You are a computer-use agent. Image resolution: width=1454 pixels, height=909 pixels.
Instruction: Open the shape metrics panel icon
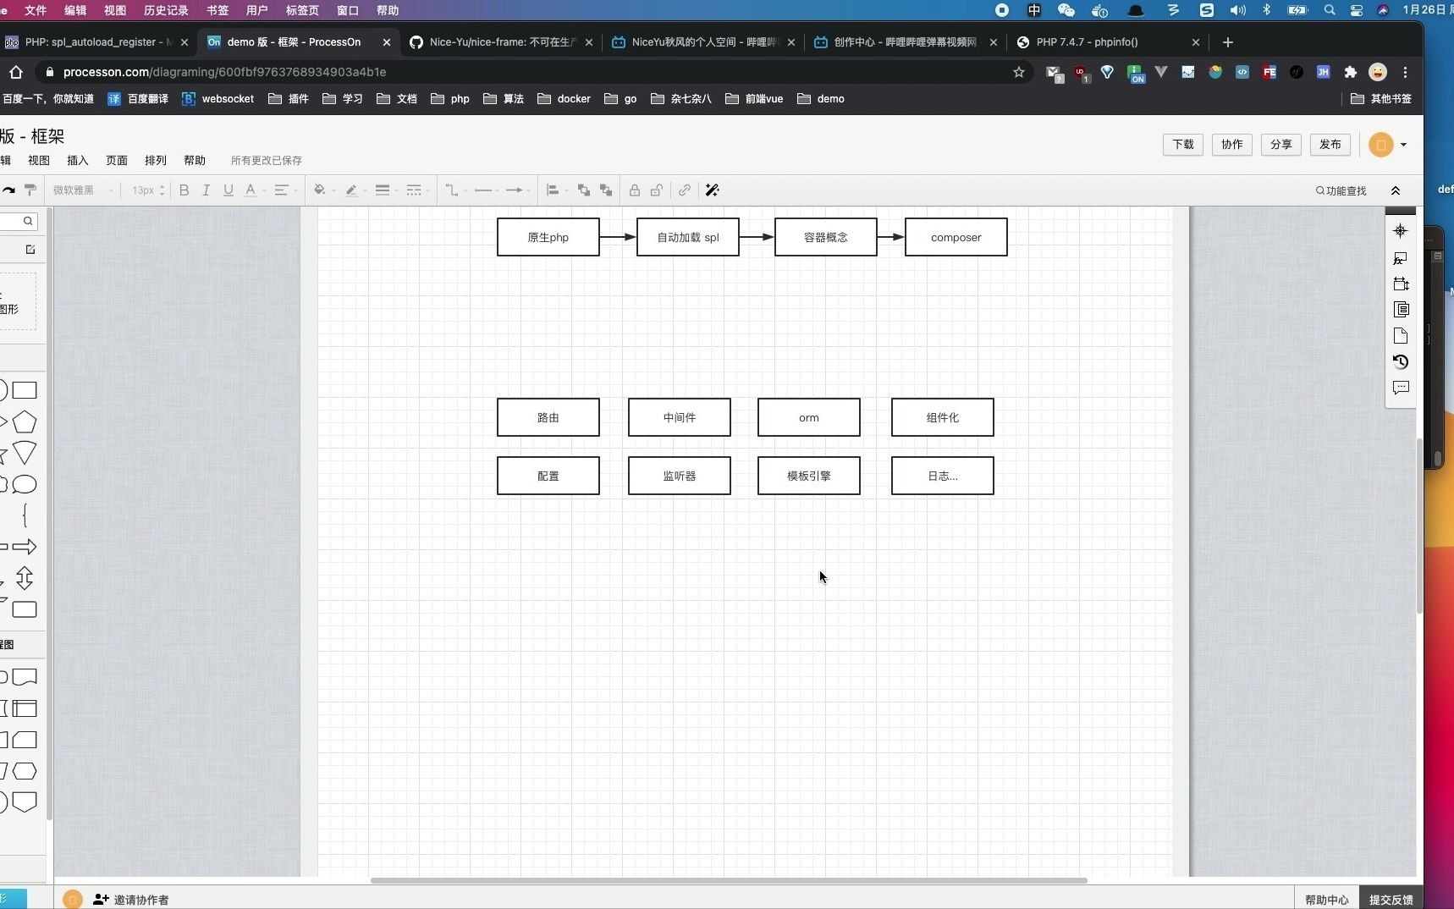[x=1401, y=284]
